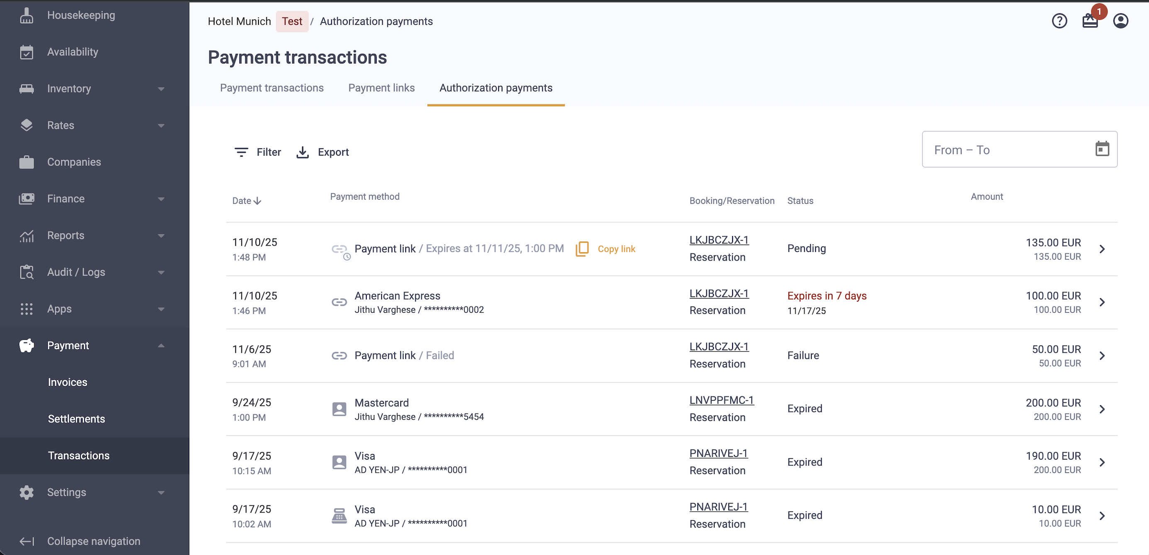Expand the Finance menu arrow

point(161,199)
